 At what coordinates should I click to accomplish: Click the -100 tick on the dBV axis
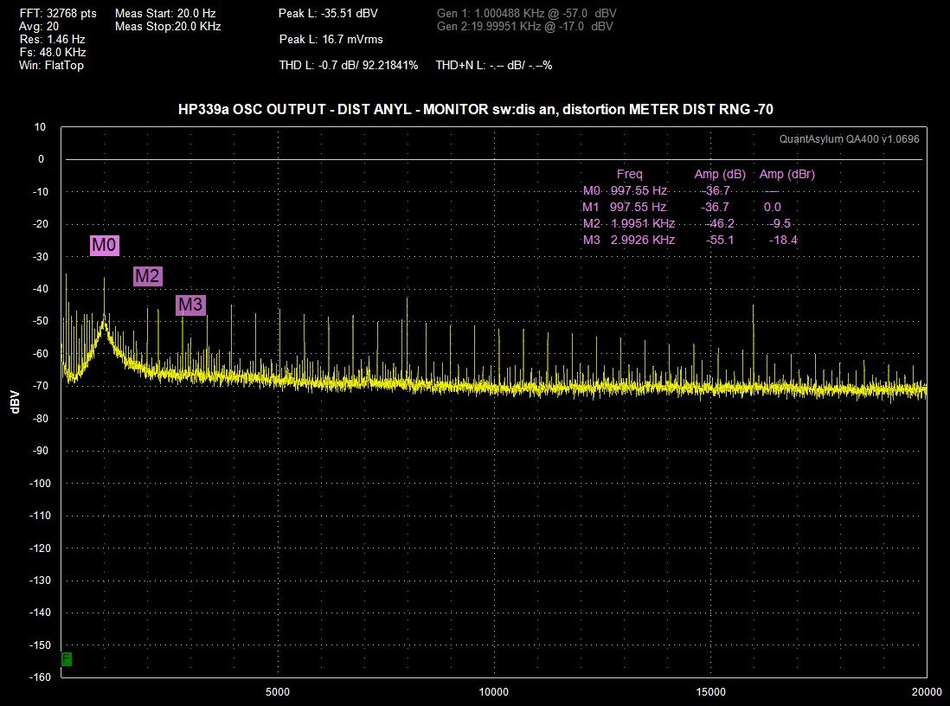point(40,484)
